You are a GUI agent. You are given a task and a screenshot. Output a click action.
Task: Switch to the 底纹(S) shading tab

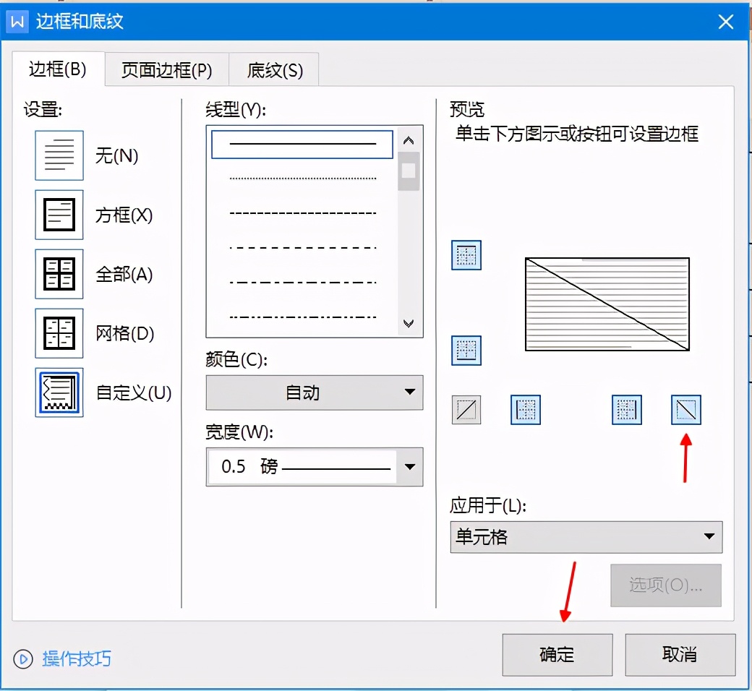point(273,69)
